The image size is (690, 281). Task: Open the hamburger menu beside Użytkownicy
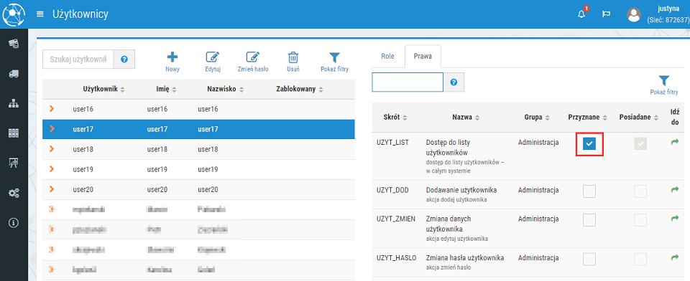40,14
